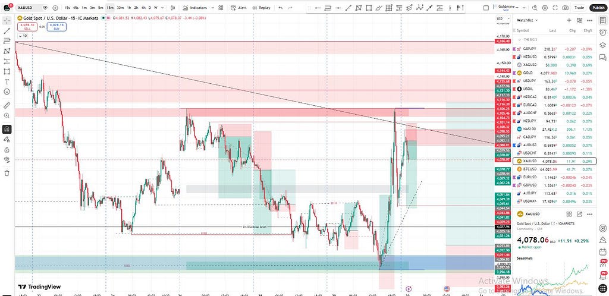Collapse the indicator legend showing 10

click(22, 36)
